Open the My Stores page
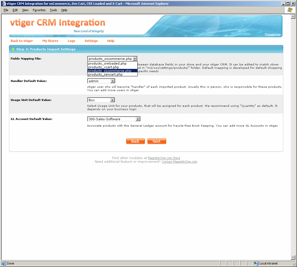 tap(50, 41)
